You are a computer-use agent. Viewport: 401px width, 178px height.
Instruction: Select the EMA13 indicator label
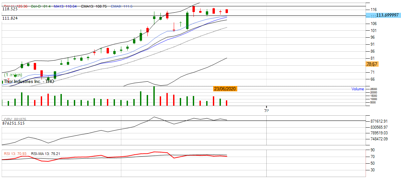95,6
